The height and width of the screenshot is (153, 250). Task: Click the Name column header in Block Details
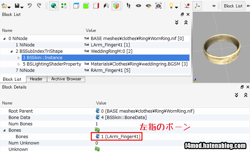47,103
